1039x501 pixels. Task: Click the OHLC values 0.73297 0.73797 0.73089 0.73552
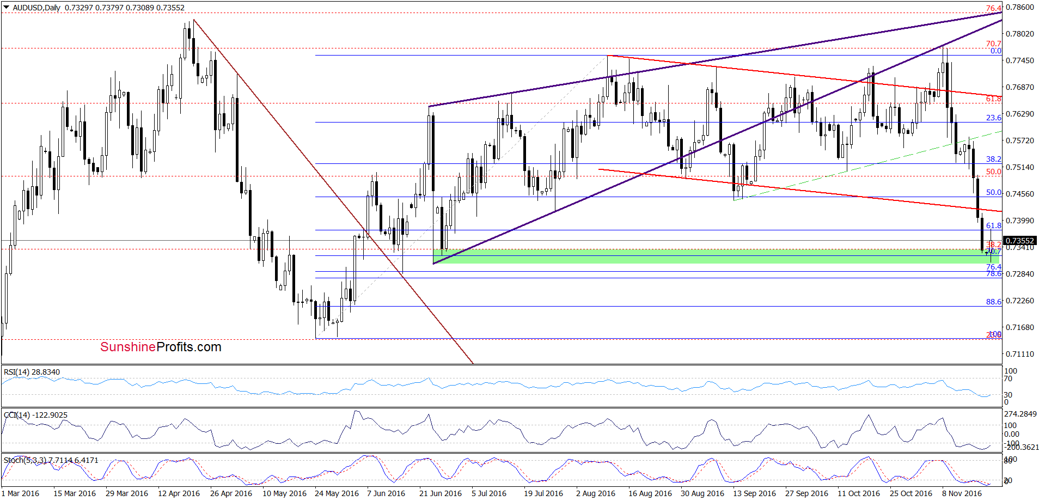(125, 8)
